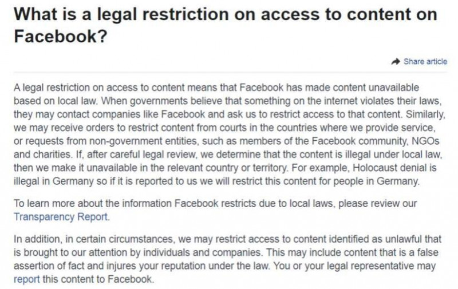Image resolution: width=458 pixels, height=289 pixels.
Task: Follow the "report" link in last paragraph
Action: tap(26, 279)
